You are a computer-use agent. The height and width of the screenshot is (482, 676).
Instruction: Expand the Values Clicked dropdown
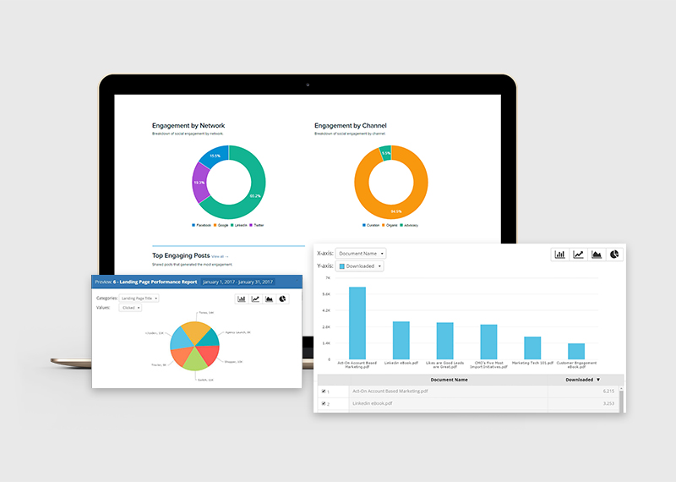pos(130,309)
